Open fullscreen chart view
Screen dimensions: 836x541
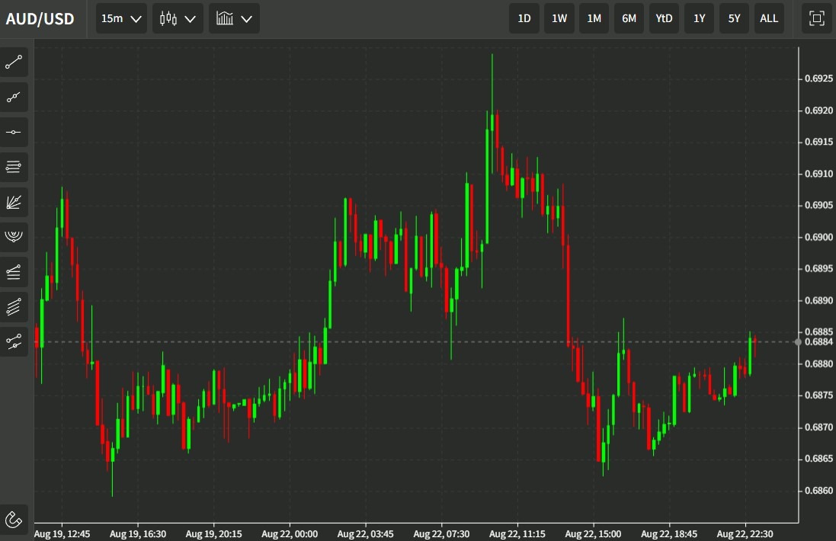point(816,18)
